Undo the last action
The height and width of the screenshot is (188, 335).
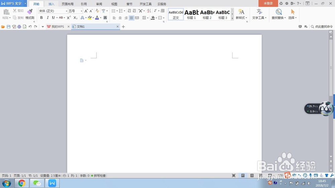tap(30, 27)
